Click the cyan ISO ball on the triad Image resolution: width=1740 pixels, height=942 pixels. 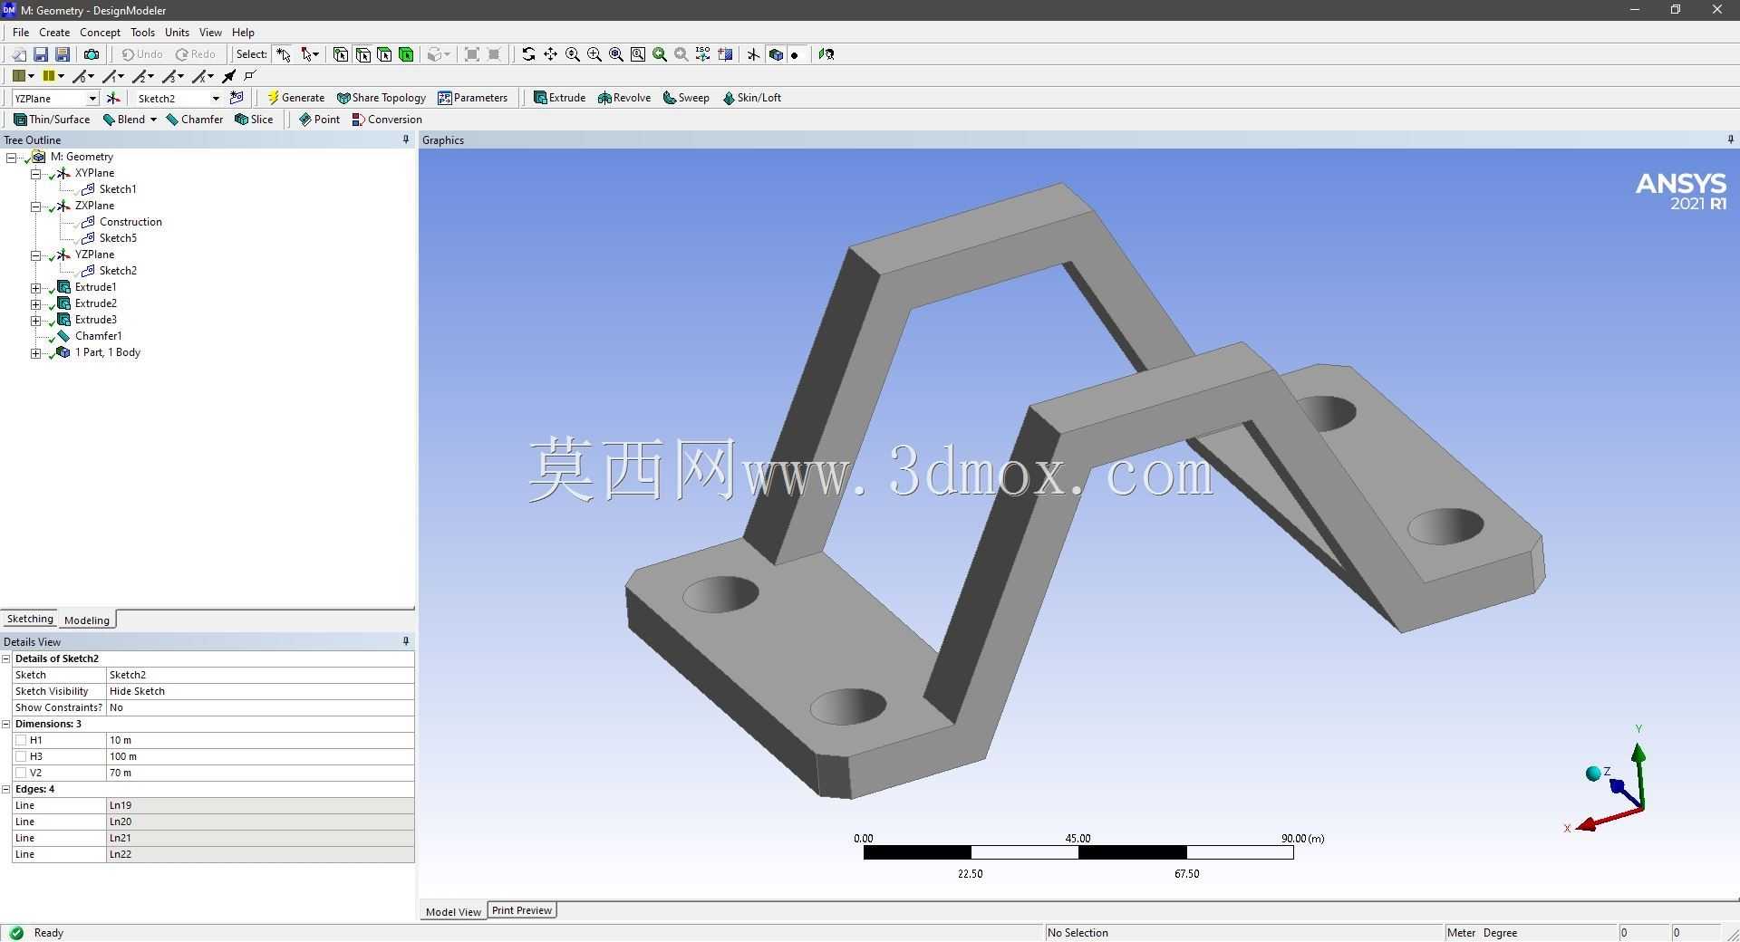(1592, 774)
